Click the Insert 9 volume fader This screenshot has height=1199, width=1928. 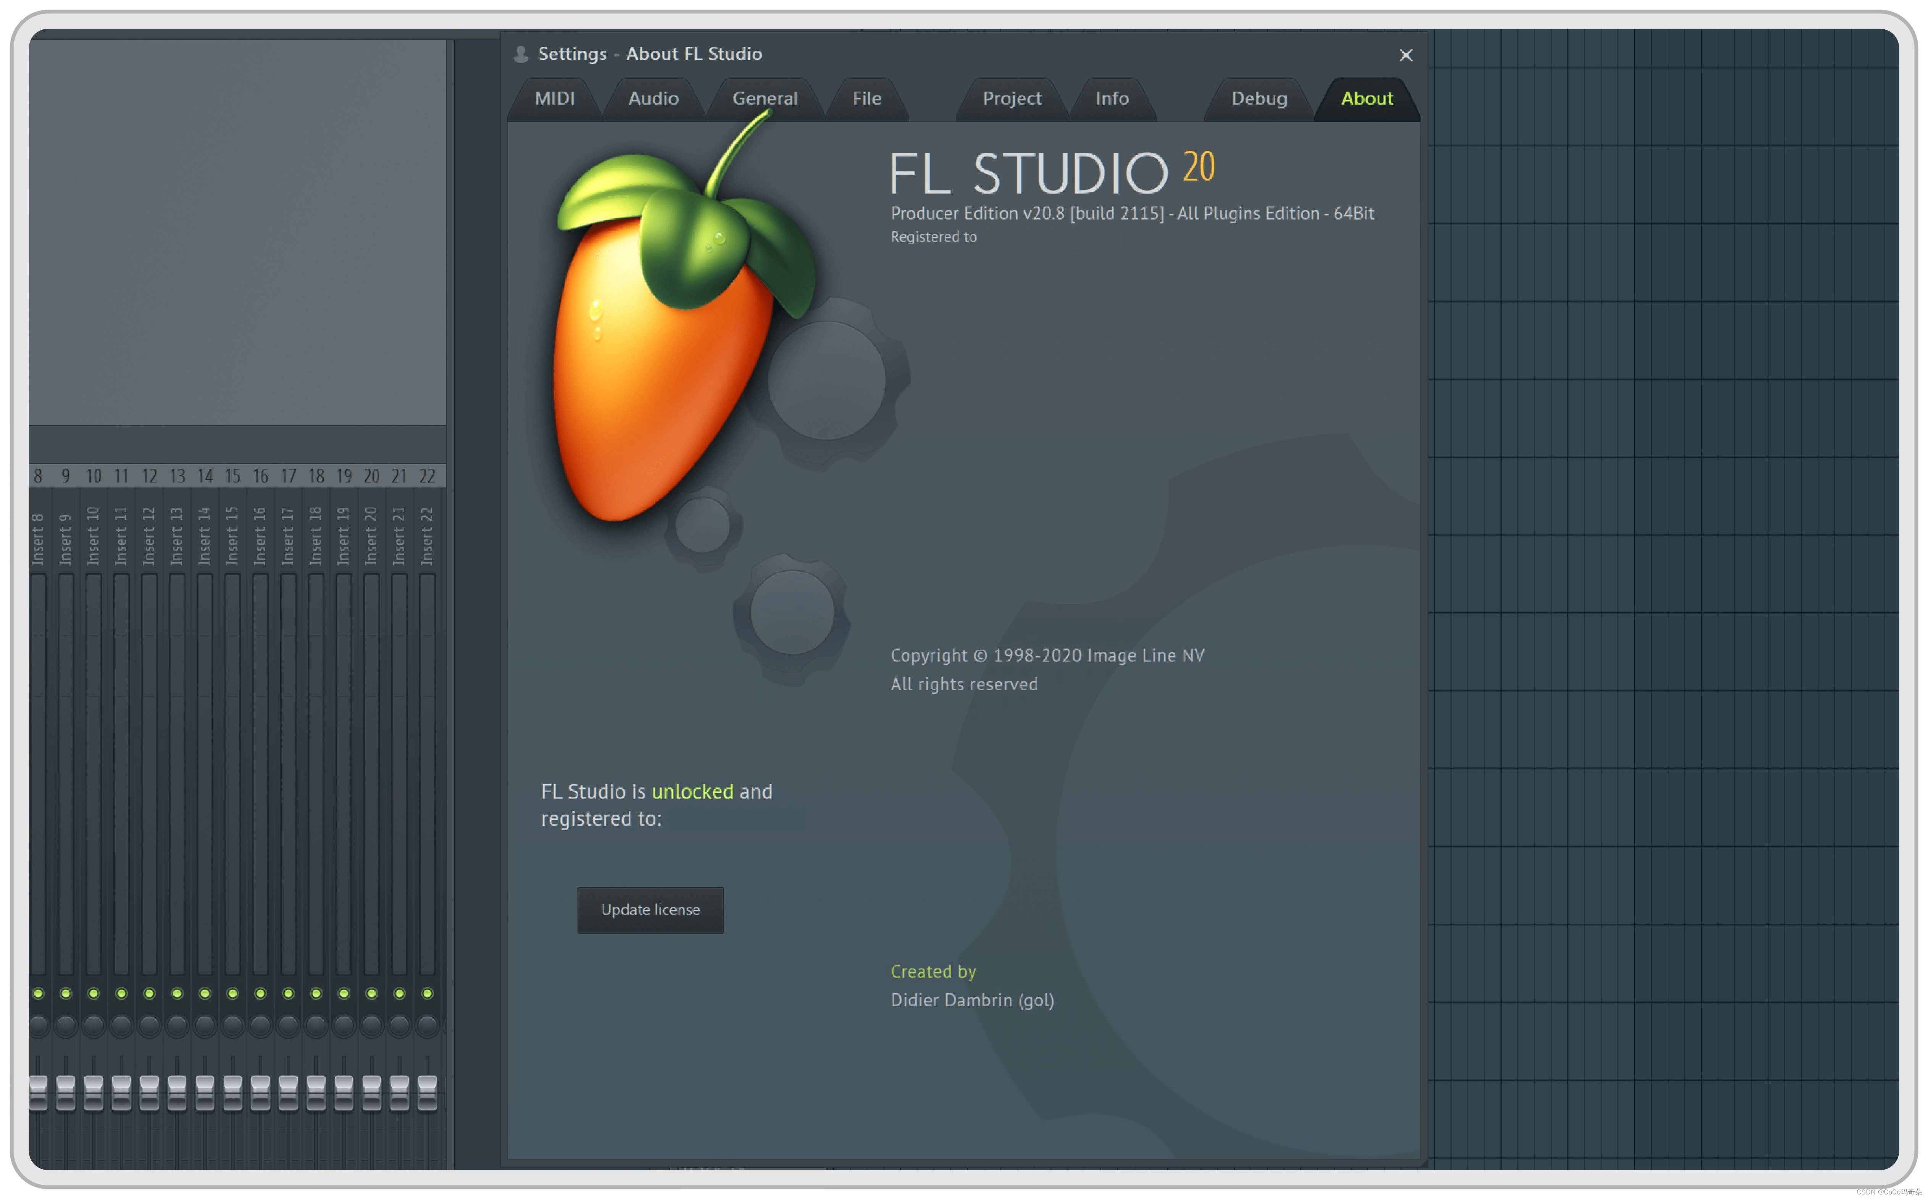[x=66, y=1093]
